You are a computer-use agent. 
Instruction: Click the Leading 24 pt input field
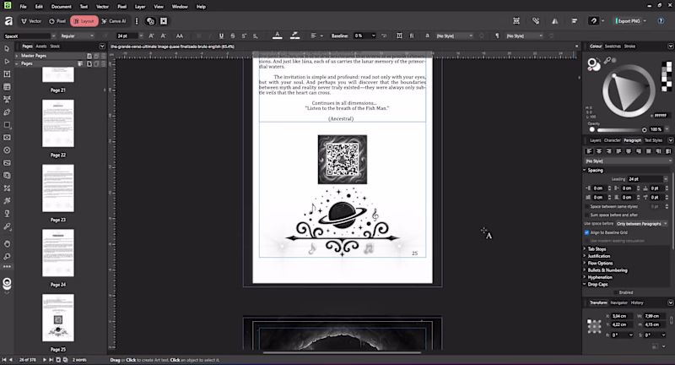(x=645, y=179)
